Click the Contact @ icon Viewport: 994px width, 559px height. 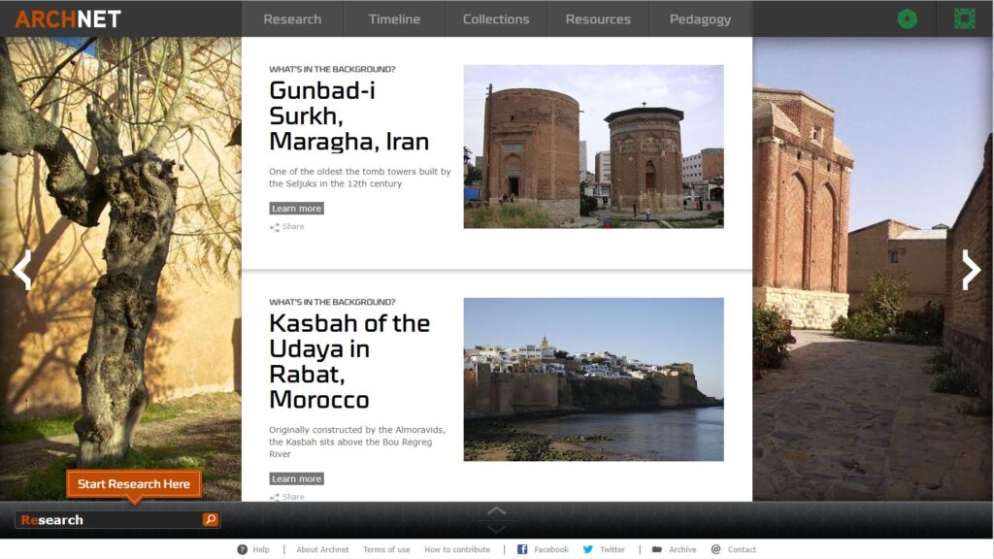pos(716,549)
